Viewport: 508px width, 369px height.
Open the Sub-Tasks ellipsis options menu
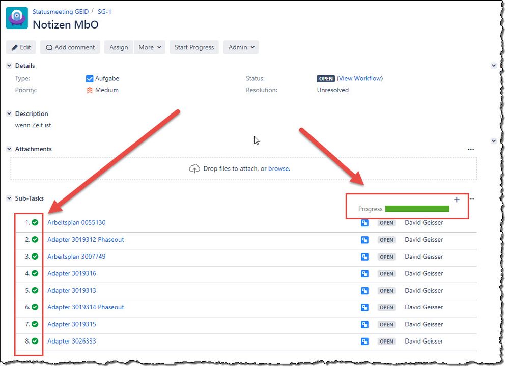pos(472,198)
